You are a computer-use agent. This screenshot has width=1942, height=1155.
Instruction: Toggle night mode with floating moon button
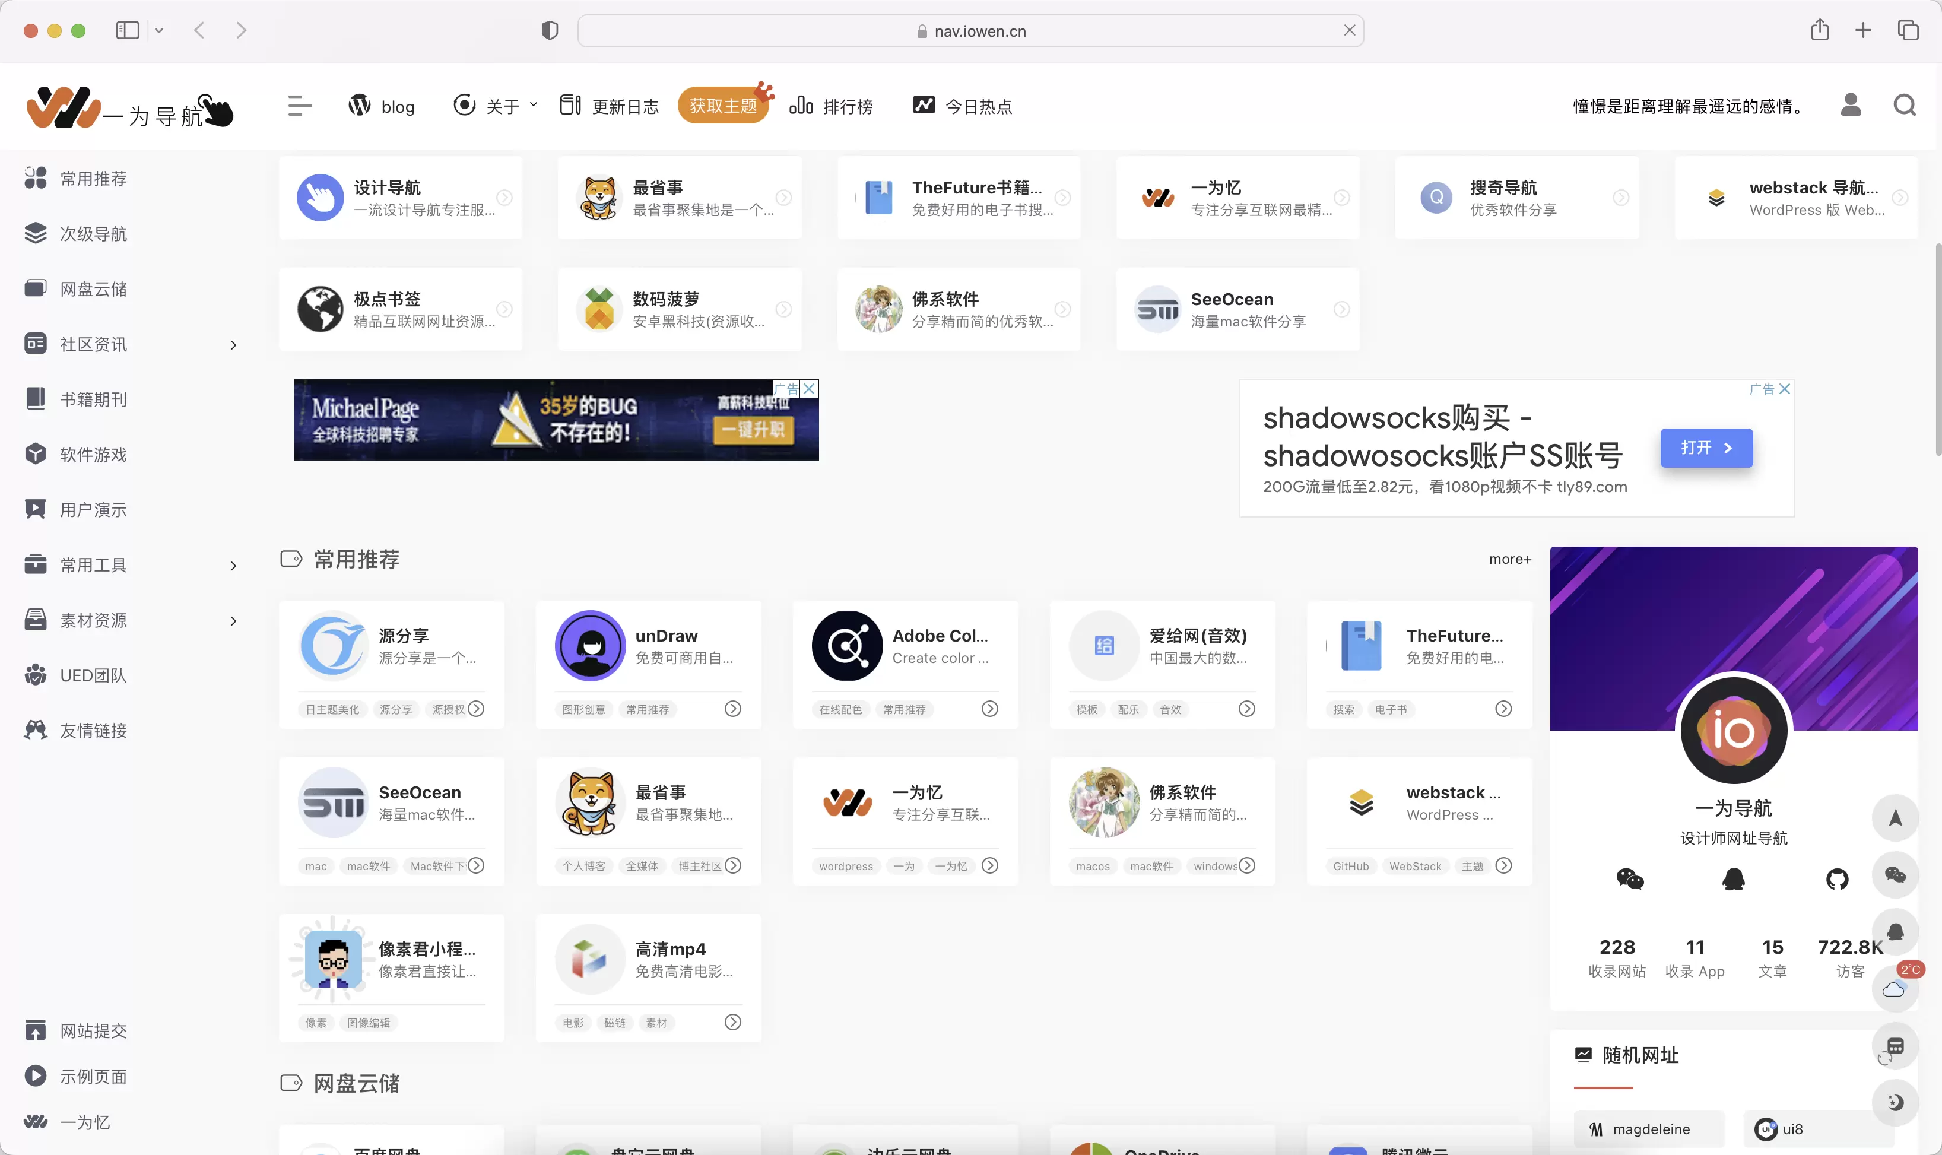tap(1895, 1102)
